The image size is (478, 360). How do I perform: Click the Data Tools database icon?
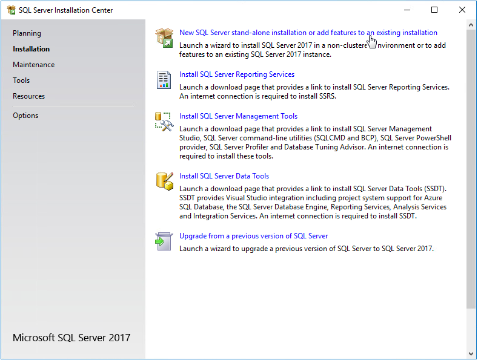point(165,182)
